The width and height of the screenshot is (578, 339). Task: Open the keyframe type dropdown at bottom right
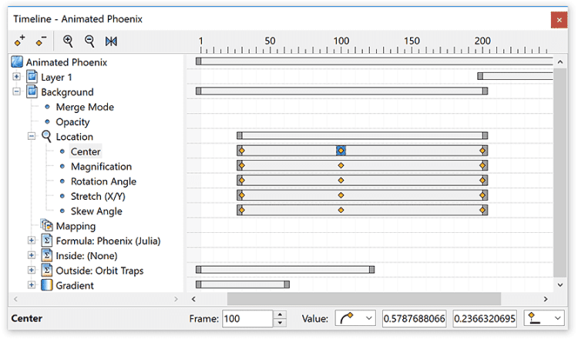tap(544, 318)
